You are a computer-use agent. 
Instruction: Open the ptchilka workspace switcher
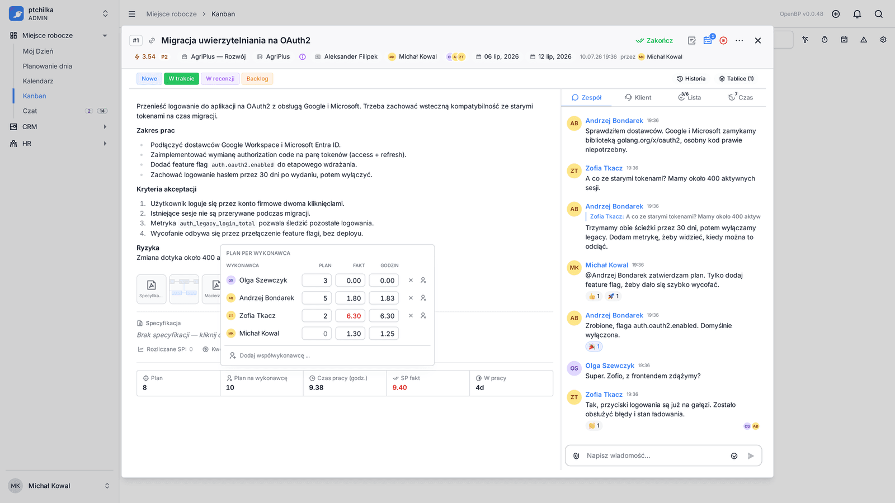coord(58,13)
